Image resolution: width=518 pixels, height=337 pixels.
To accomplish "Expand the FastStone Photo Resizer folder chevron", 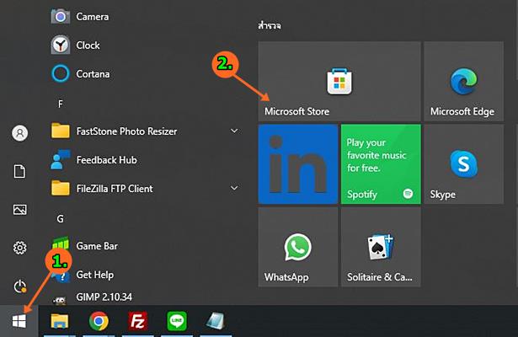I will click(234, 131).
